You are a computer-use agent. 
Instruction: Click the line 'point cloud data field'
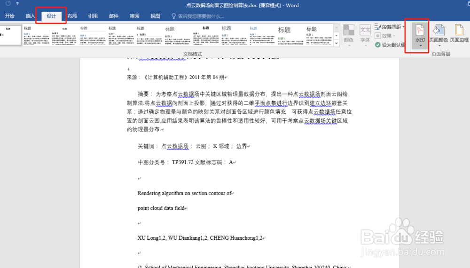[x=162, y=208]
